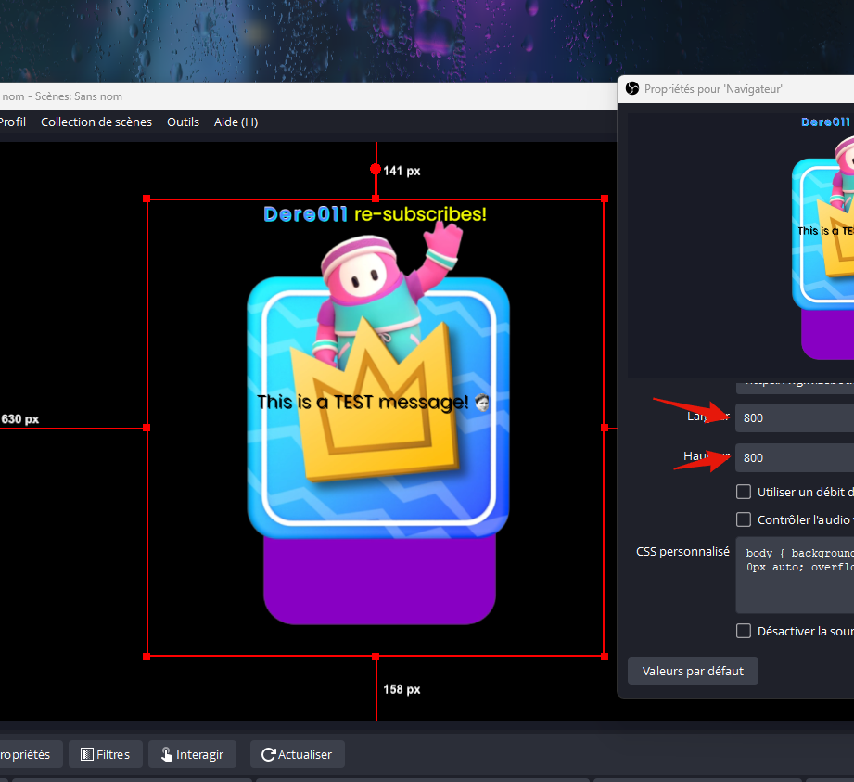Screen dimensions: 854x782
Task: Click top-middle resize handle of source box
Action: [x=376, y=199]
